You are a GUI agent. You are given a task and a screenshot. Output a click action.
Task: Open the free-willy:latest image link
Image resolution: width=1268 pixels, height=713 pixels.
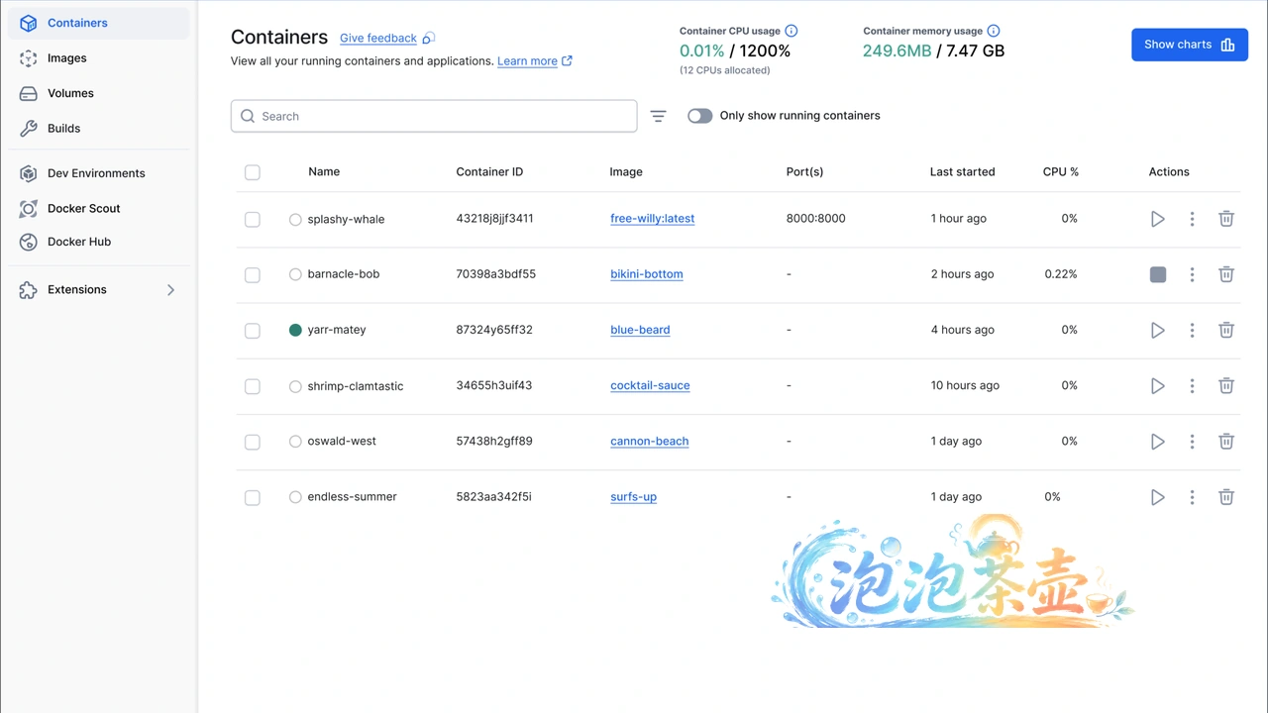652,219
